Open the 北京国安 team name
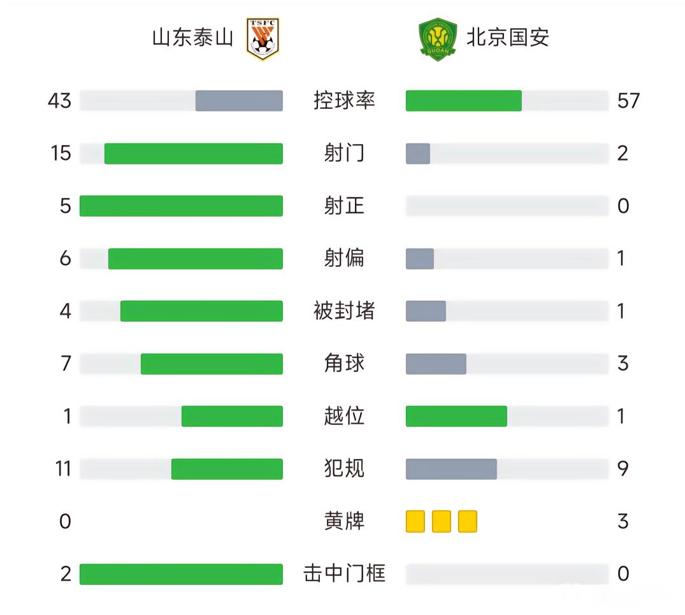Screen dimensions: 685x615 [508, 38]
